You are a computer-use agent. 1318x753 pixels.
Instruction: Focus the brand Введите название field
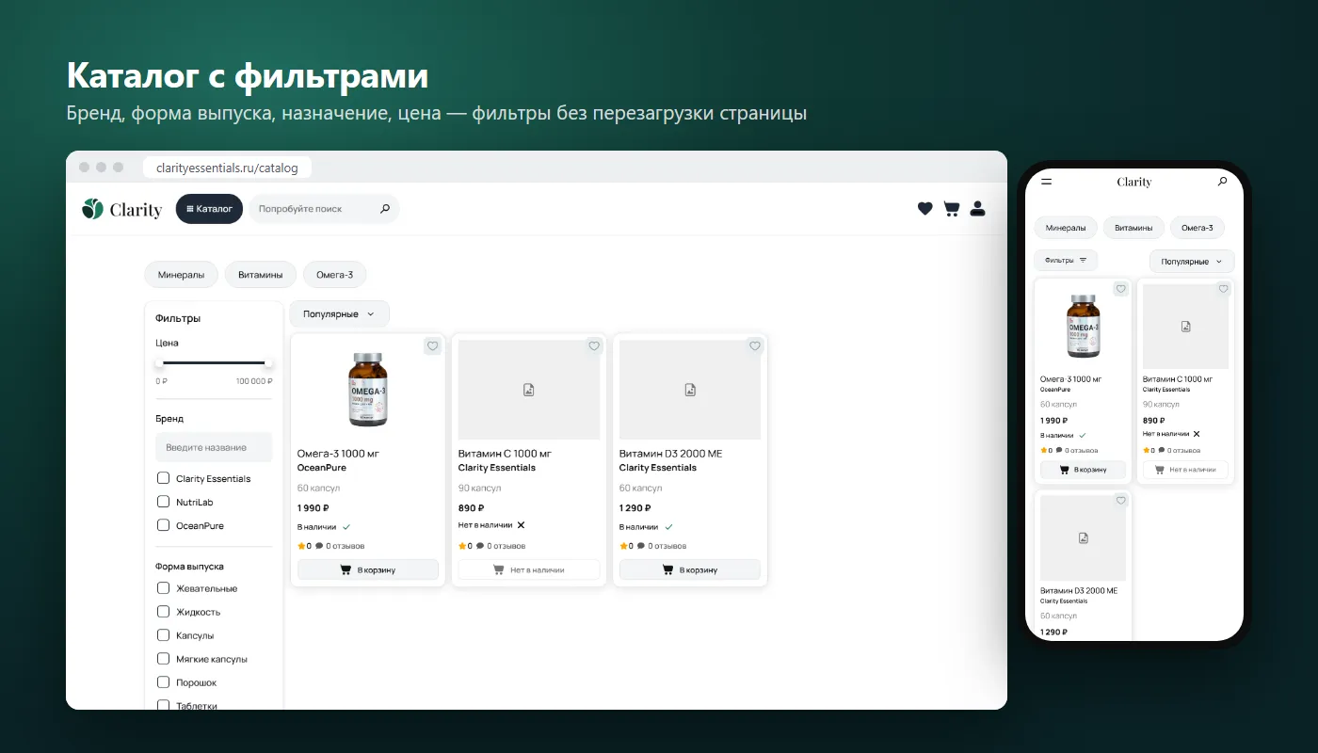coord(214,447)
